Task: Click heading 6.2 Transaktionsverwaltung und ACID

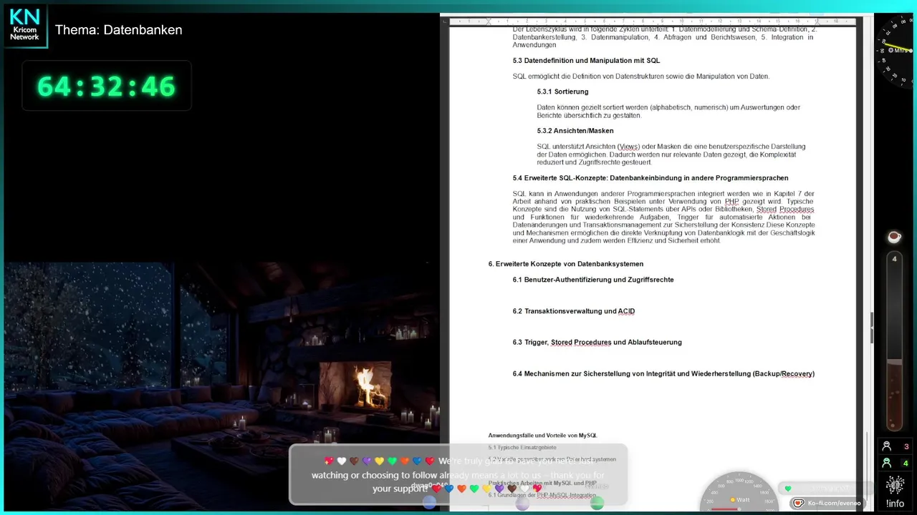Action: (574, 311)
